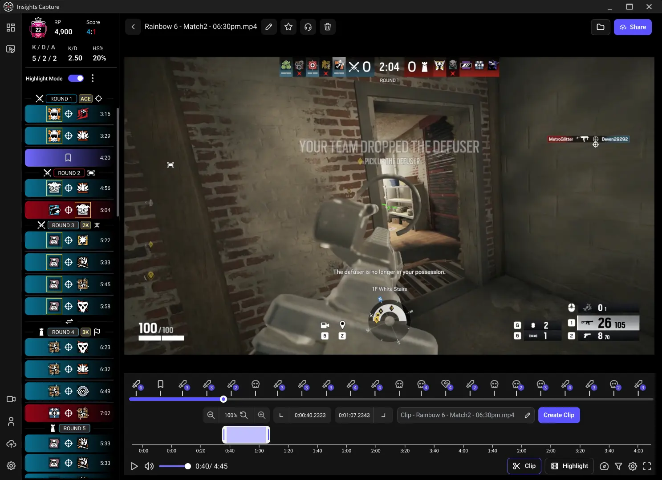This screenshot has width=662, height=480.
Task: Select the death event at 7:02
Action: tap(69, 413)
